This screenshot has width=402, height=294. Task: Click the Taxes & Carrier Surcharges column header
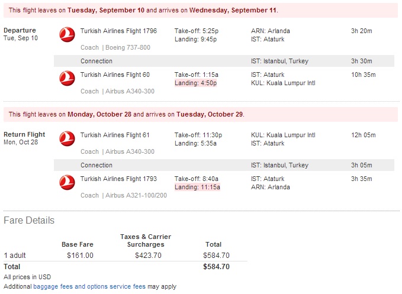point(146,241)
